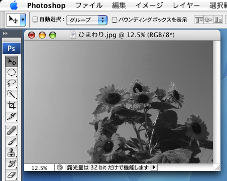This screenshot has width=227, height=181.
Task: Select the Slice tool
Action: pos(12,117)
